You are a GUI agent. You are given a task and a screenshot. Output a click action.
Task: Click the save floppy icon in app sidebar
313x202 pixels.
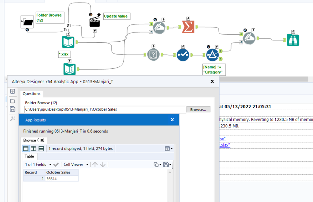point(13,109)
